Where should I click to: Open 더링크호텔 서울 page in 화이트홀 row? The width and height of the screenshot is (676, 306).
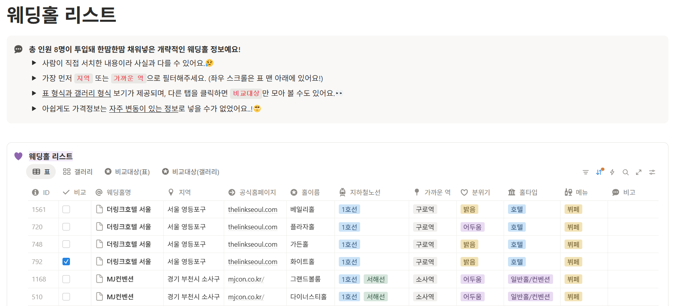click(x=129, y=261)
